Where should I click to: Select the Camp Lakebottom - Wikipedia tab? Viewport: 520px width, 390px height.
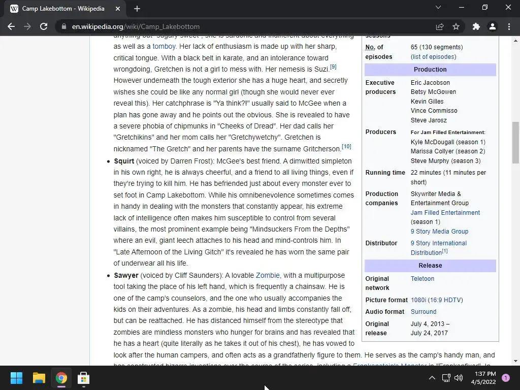click(63, 9)
